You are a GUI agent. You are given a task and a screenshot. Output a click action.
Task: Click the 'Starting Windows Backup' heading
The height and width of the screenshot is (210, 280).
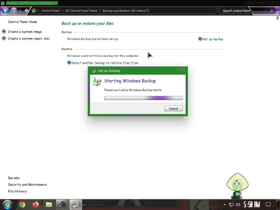(130, 81)
